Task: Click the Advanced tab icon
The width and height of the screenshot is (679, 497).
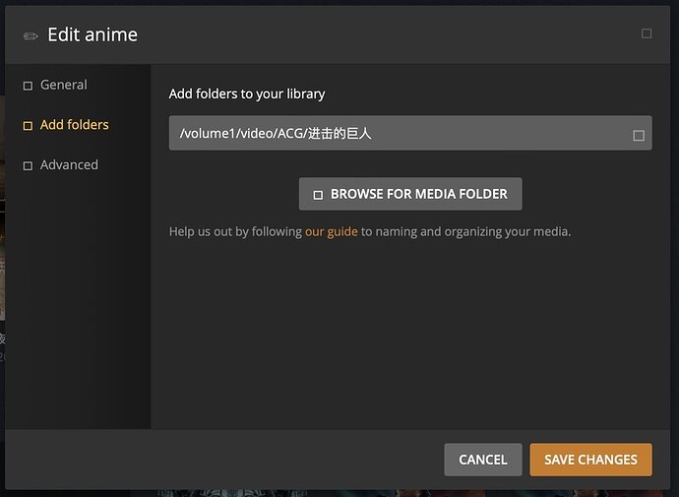Action: click(28, 165)
